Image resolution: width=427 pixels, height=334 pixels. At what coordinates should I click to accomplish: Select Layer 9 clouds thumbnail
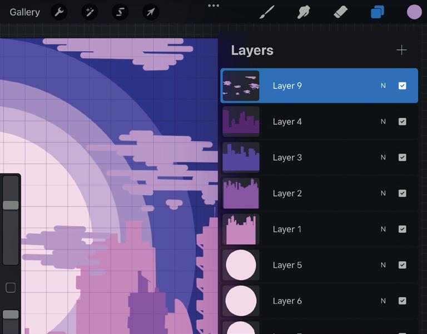click(241, 86)
